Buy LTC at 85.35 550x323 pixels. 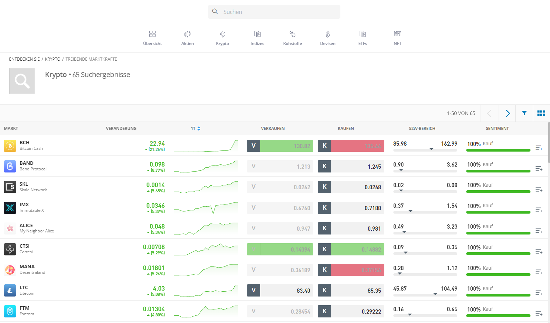point(351,291)
